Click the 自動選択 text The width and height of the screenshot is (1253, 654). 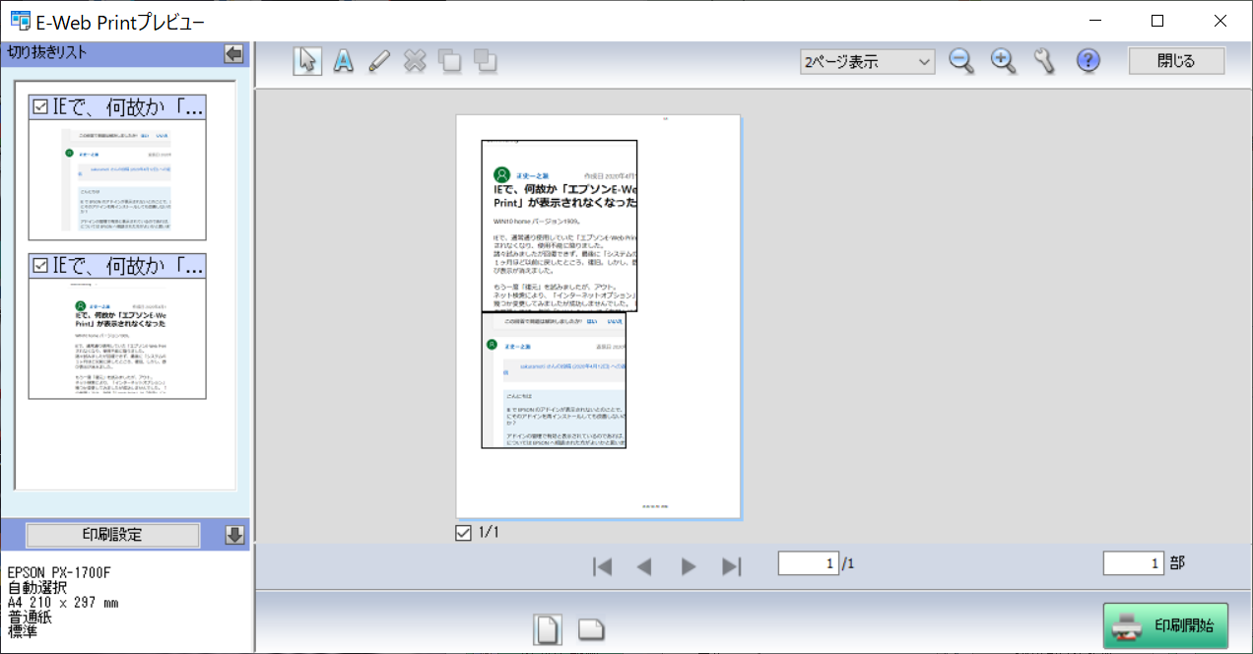pyautogui.click(x=36, y=587)
